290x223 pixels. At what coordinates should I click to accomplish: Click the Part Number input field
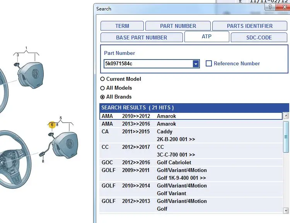[148, 64]
